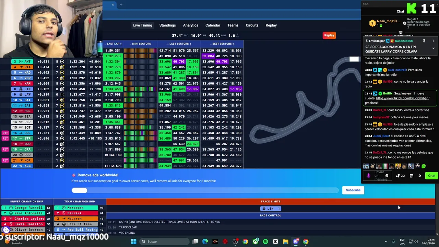Image resolution: width=439 pixels, height=247 pixels.
Task: Open the Analytics tab
Action: click(x=190, y=25)
